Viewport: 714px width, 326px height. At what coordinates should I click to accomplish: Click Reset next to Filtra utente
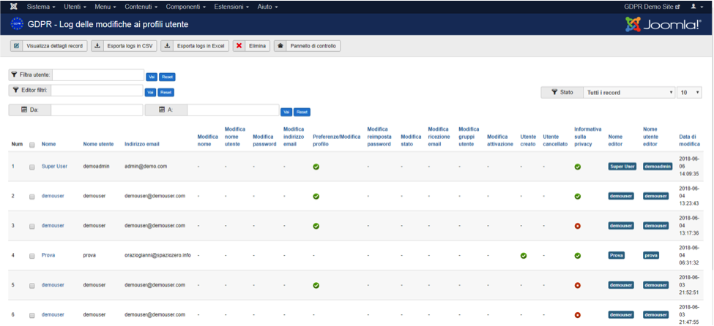tap(167, 77)
